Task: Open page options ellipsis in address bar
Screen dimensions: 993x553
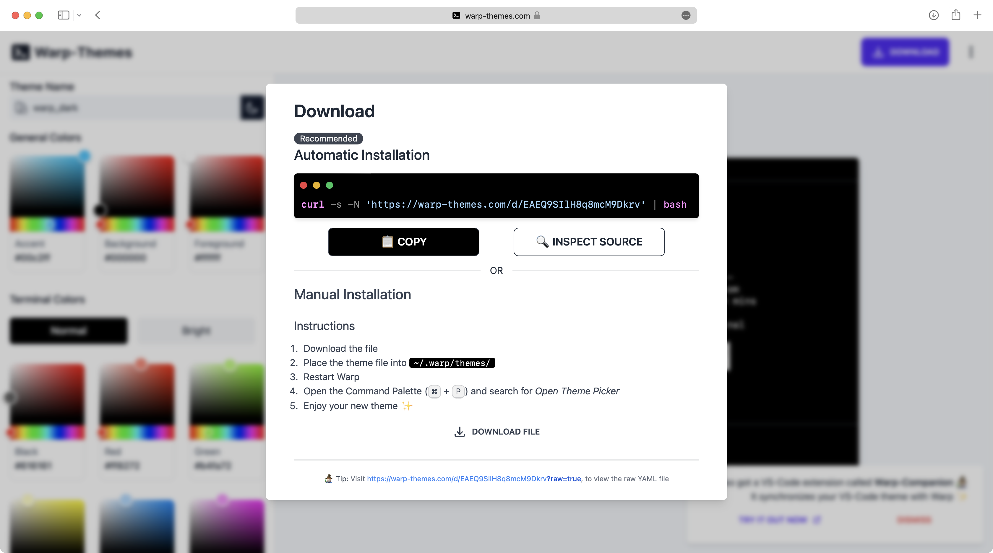Action: [x=686, y=15]
